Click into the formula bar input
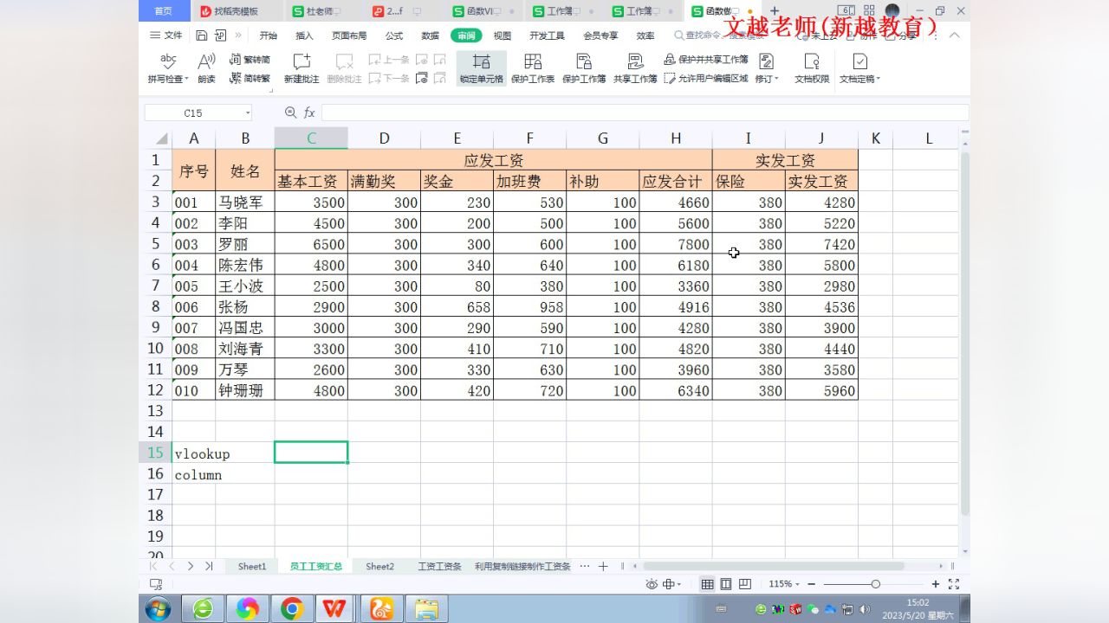This screenshot has height=623, width=1109. pyautogui.click(x=645, y=112)
